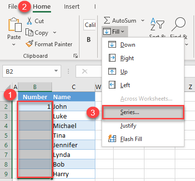This screenshot has width=195, height=181.
Task: Open the Clipboard dialog launcher
Action: (76, 56)
